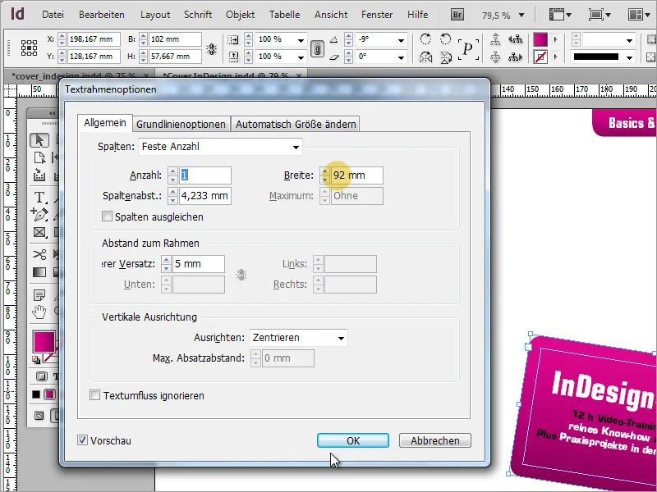
Task: Toggle constrain proportions for scaling
Action: (317, 49)
